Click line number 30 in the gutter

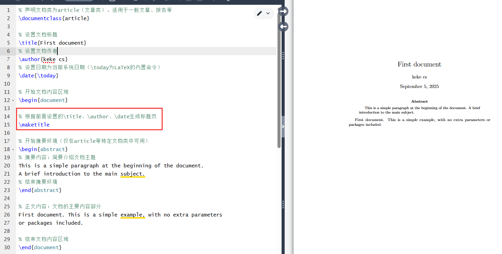[x=7, y=248]
